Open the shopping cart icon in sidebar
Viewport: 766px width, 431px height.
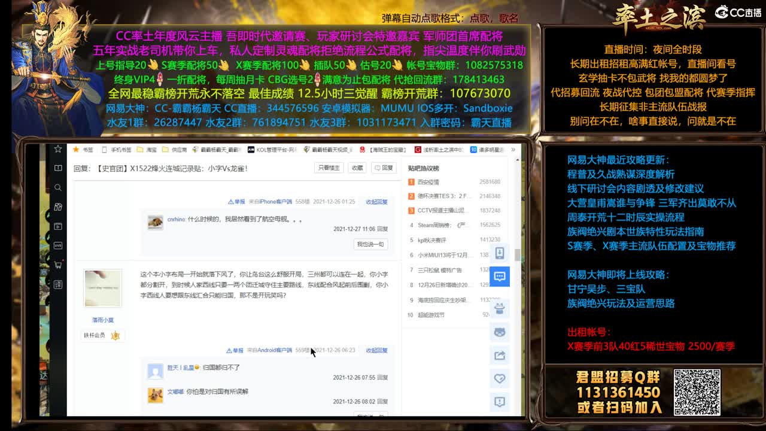point(58,265)
